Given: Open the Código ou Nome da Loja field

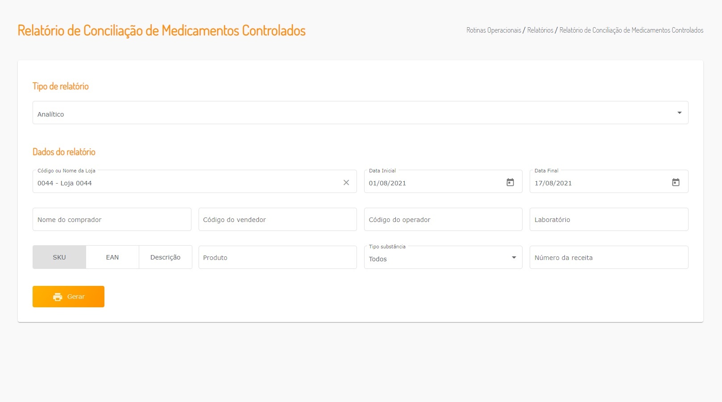Looking at the screenshot, I should [187, 183].
